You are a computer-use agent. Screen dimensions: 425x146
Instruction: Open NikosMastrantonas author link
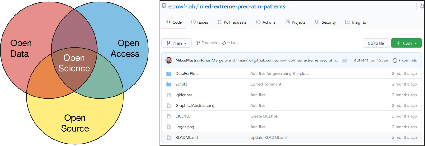(x=193, y=61)
